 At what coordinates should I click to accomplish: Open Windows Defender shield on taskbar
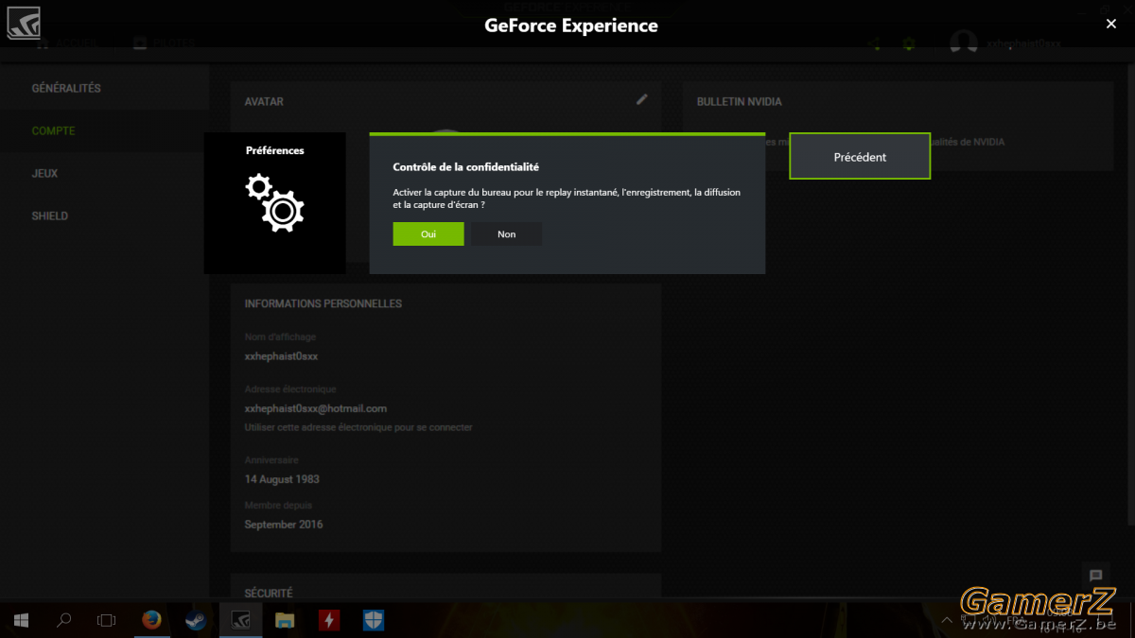374,620
